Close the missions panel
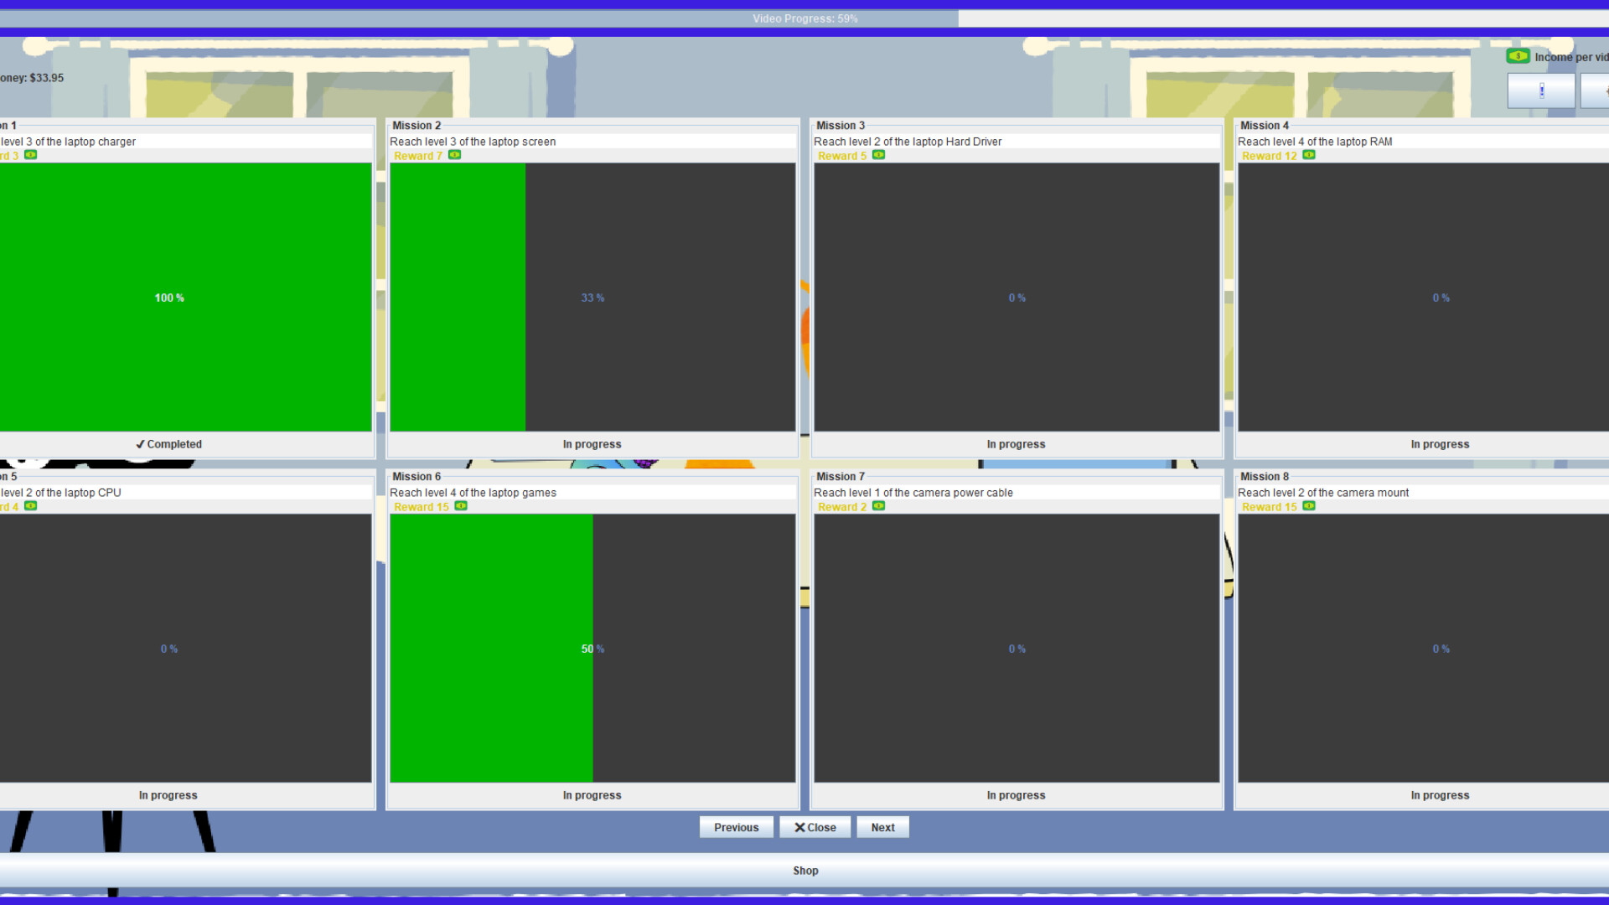 815,827
